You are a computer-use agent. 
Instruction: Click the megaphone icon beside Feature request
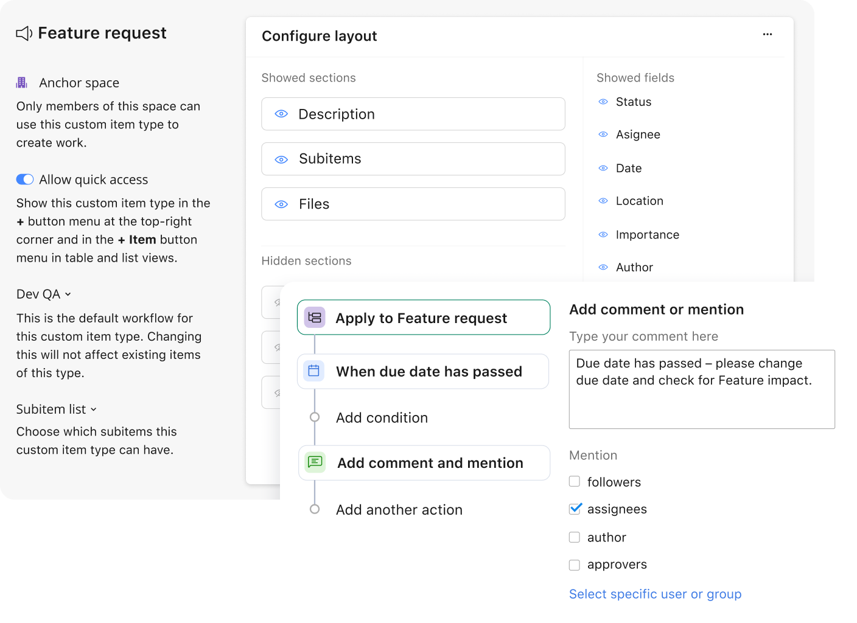pyautogui.click(x=24, y=33)
